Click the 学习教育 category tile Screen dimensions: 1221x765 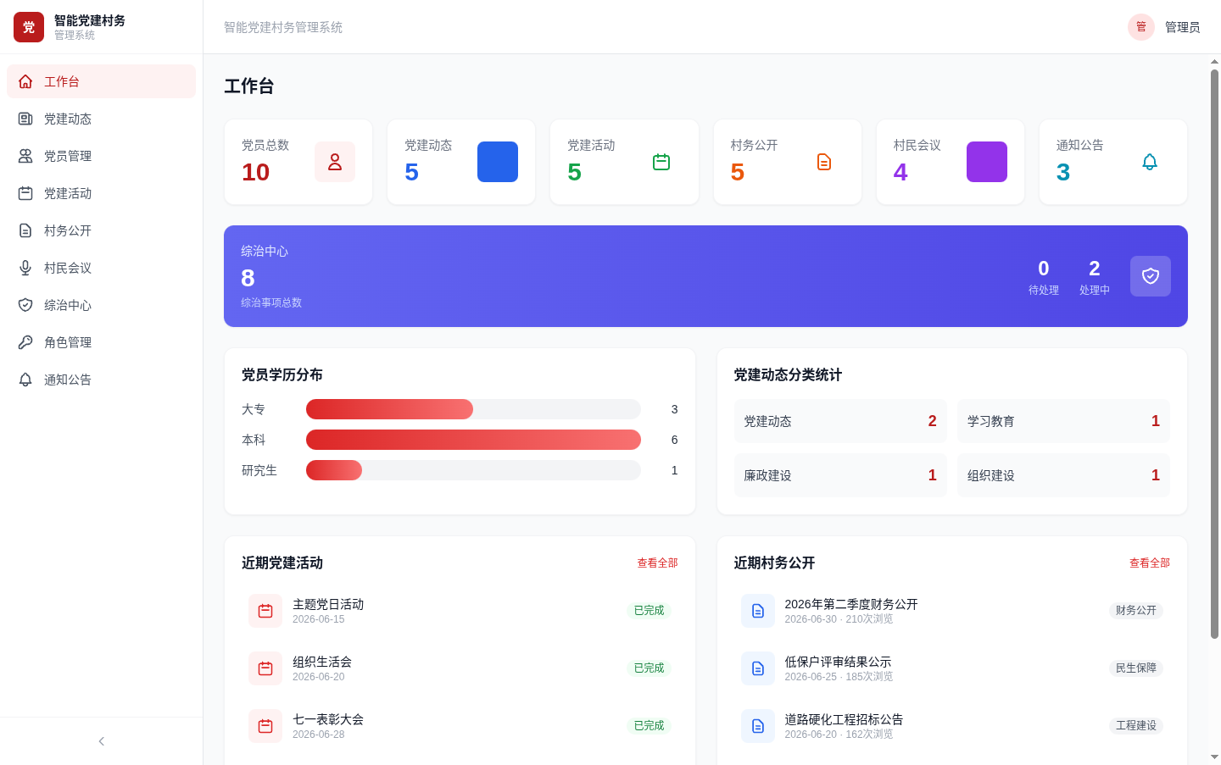point(1063,421)
